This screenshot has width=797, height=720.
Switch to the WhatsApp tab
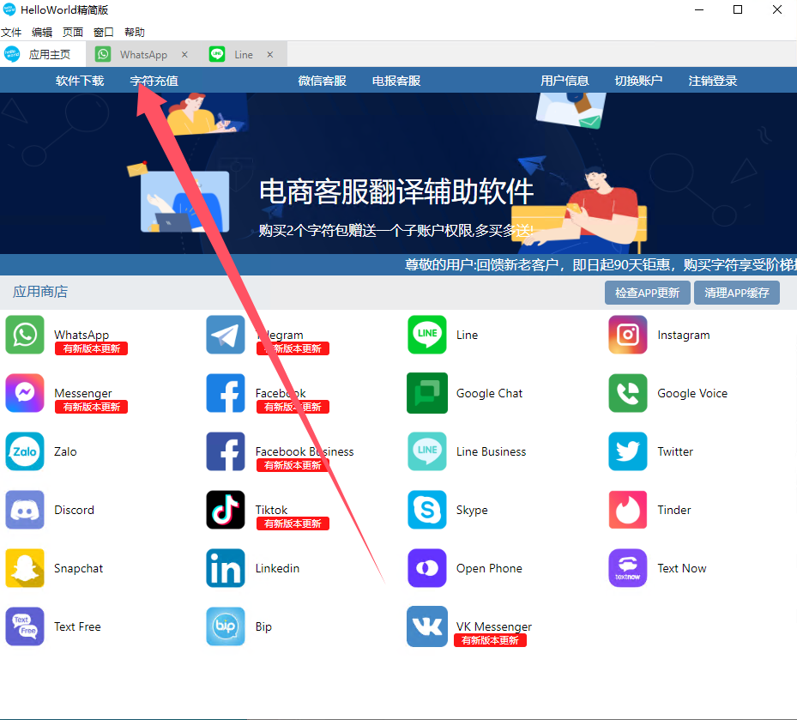[x=143, y=54]
